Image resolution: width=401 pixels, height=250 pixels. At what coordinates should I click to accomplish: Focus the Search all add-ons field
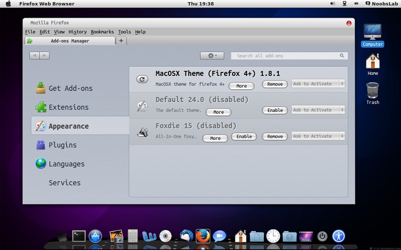[x=289, y=56]
